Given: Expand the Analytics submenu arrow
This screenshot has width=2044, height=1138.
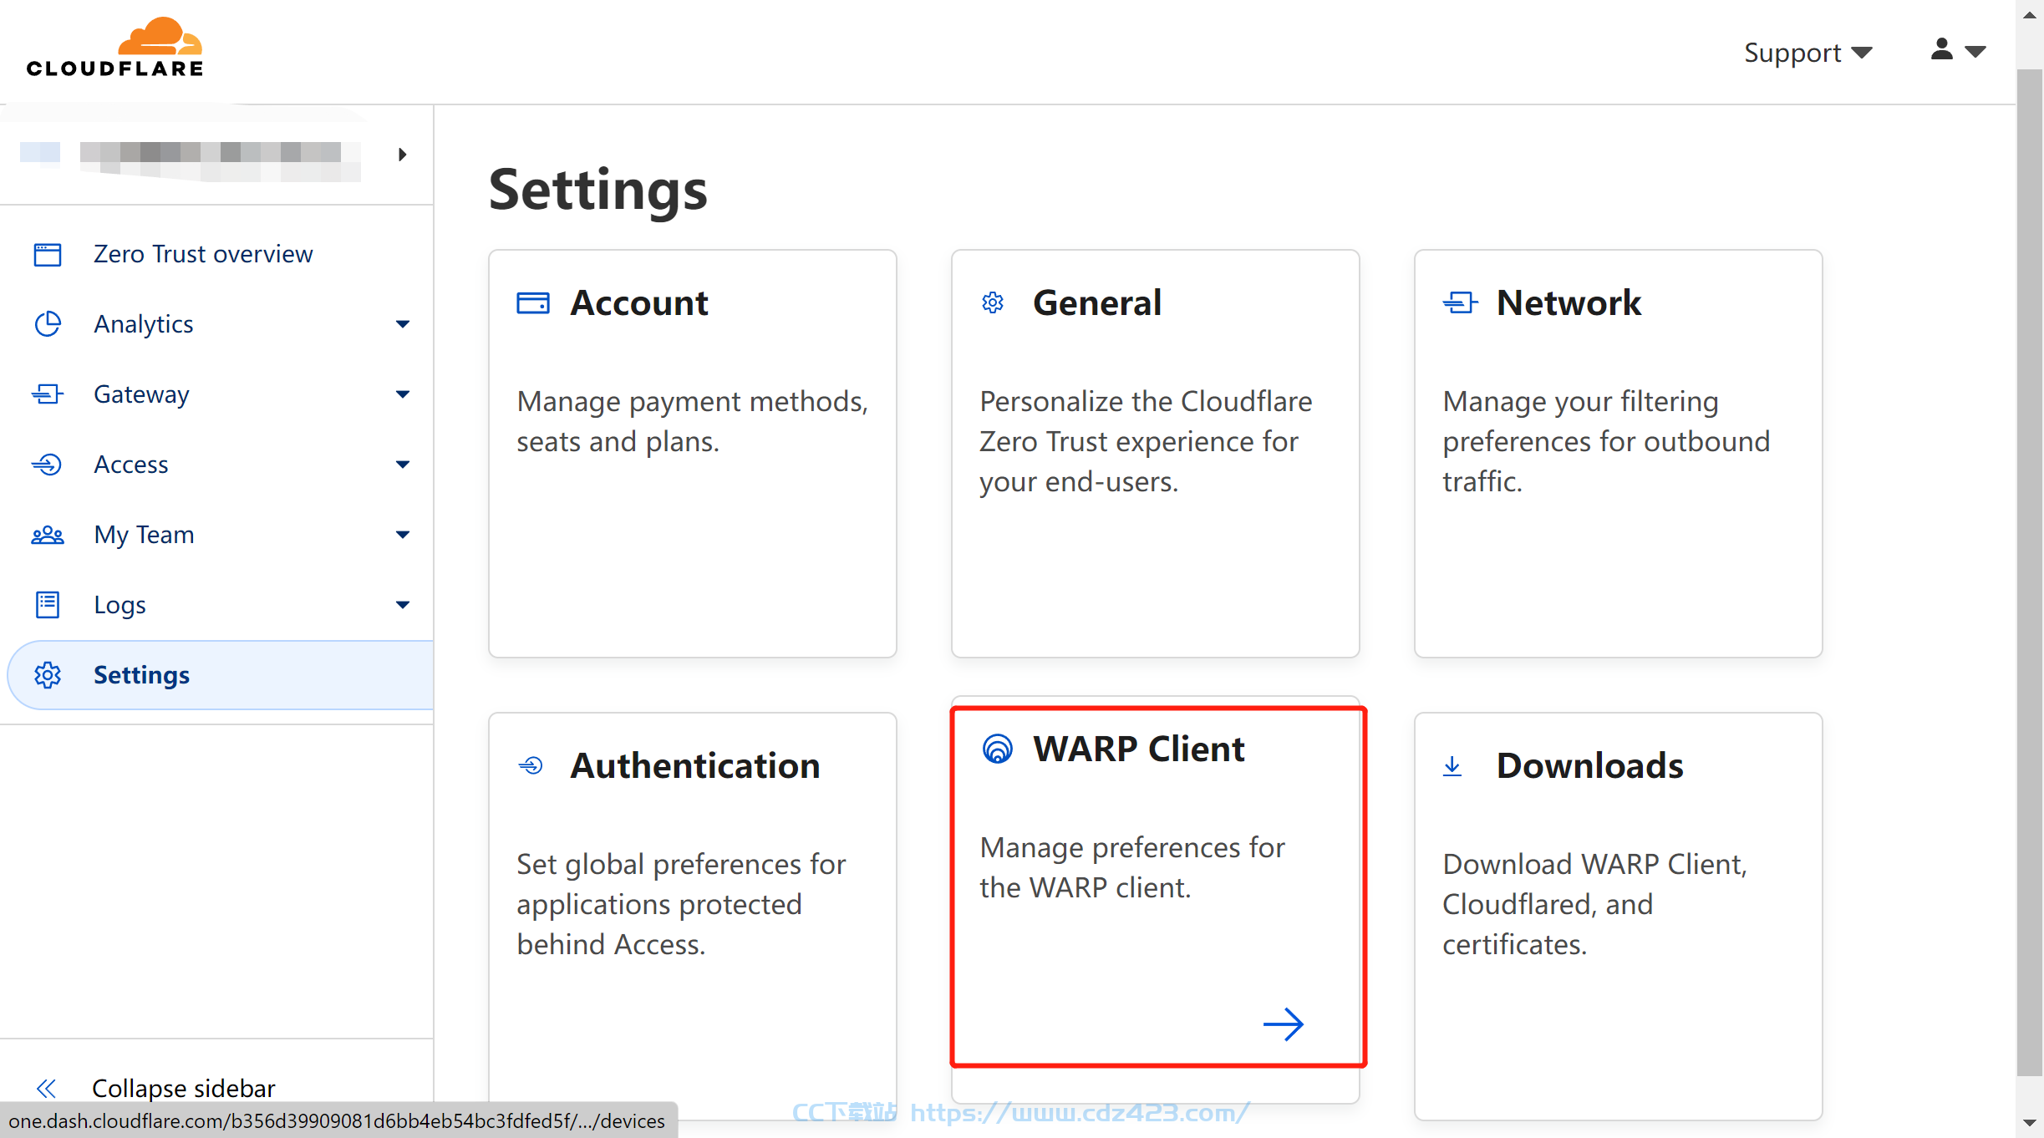Looking at the screenshot, I should coord(403,324).
